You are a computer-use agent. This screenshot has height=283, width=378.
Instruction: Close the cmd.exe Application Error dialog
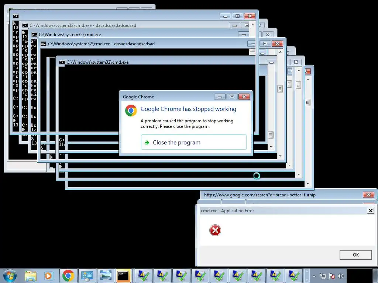(x=371, y=210)
